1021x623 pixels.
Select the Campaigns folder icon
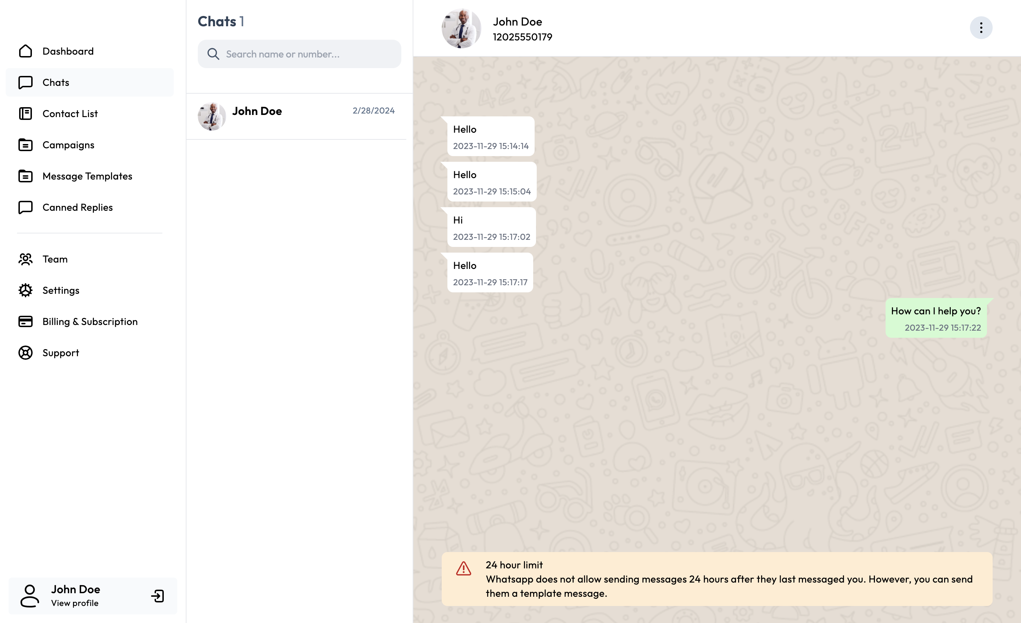tap(26, 145)
